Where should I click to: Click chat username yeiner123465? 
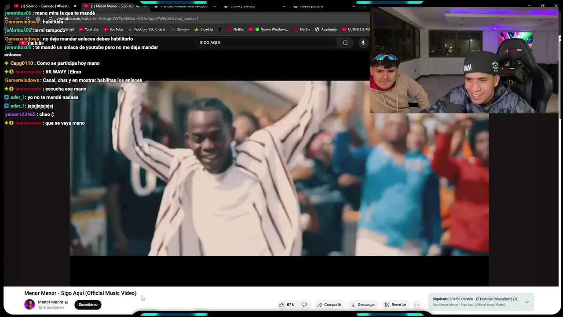(20, 114)
